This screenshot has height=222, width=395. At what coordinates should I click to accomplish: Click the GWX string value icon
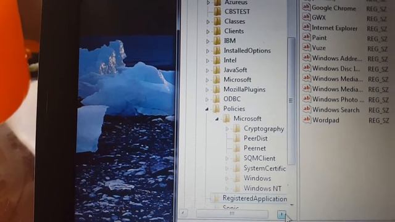coord(306,17)
